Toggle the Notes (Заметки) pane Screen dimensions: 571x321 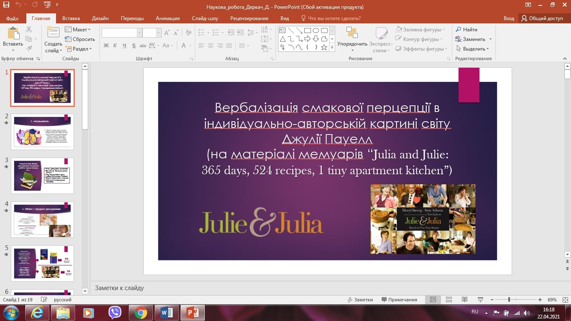point(360,300)
